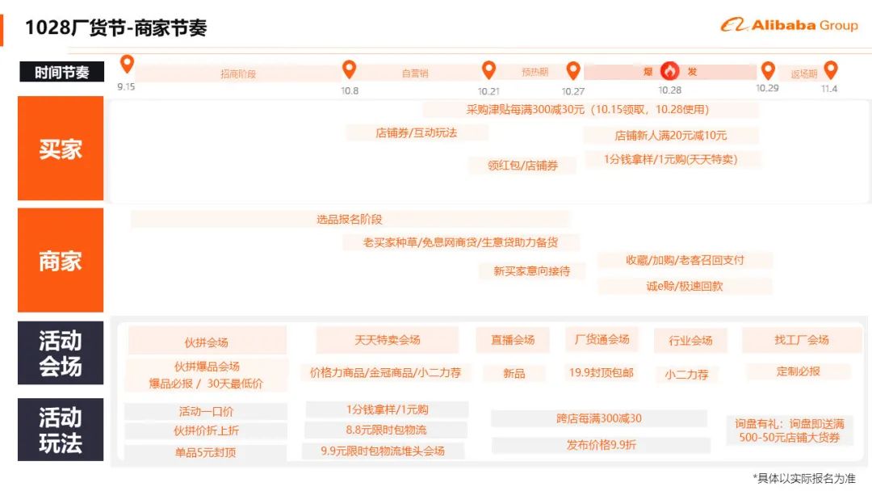Click the Alibaba Group logo
Screen dimensions: 872x491
click(x=789, y=25)
